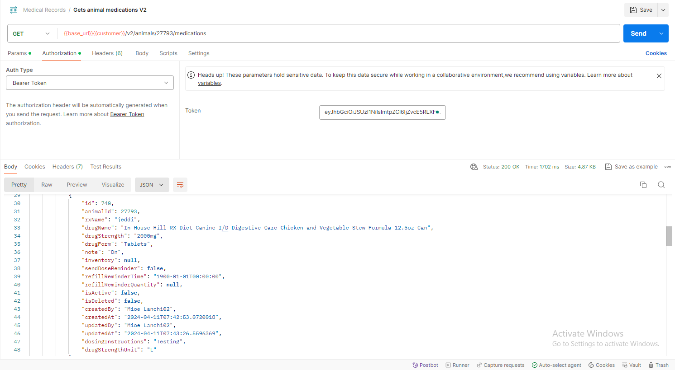Screen dimensions: 675x370
Task: Dismiss the sensitive data warning banner
Action: pyautogui.click(x=659, y=76)
